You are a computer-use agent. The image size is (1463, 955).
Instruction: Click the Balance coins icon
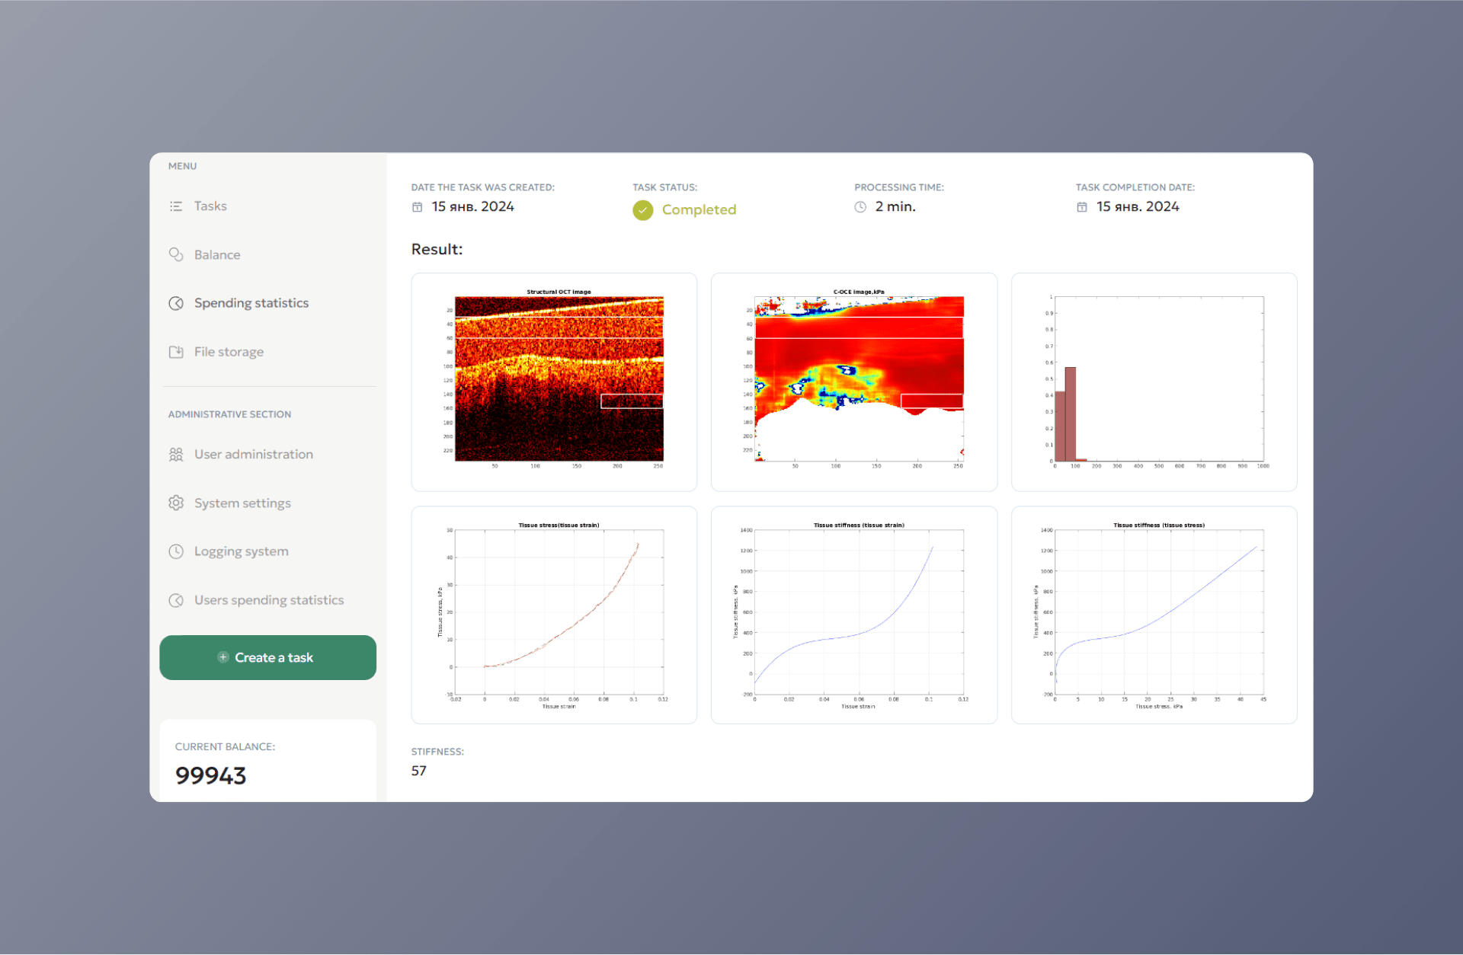click(176, 254)
